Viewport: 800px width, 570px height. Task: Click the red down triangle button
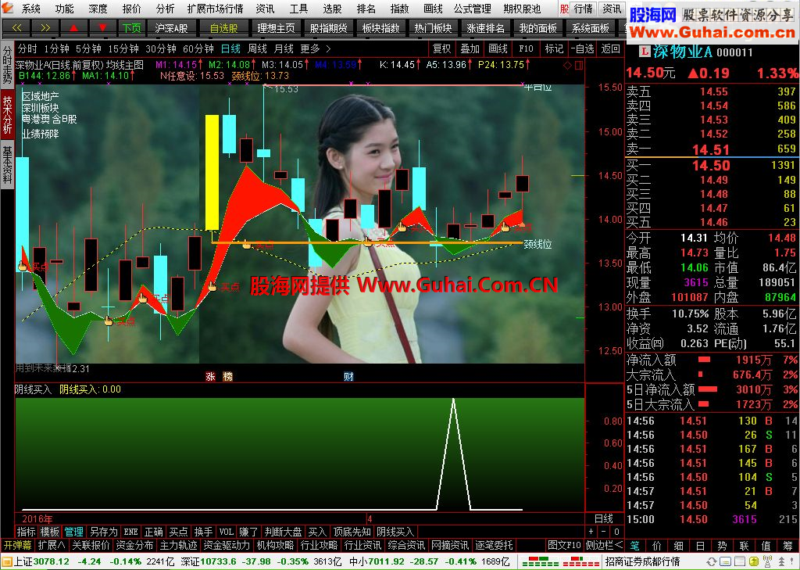pyautogui.click(x=102, y=27)
